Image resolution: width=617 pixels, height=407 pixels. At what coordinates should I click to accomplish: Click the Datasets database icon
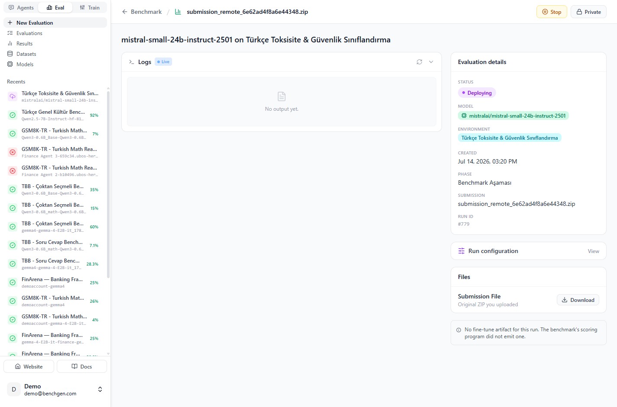pos(10,54)
